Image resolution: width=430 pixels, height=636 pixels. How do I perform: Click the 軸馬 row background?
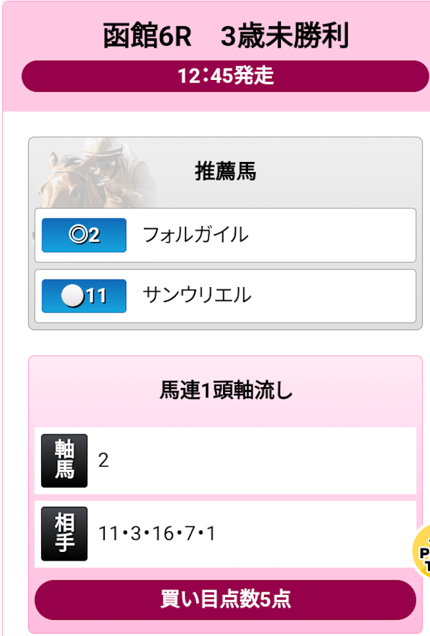pyautogui.click(x=225, y=461)
